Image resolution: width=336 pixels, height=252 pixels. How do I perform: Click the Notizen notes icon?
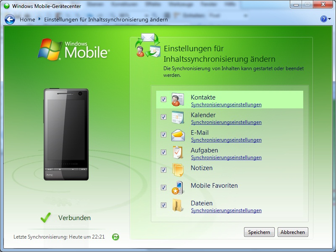(178, 170)
